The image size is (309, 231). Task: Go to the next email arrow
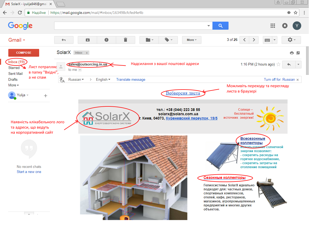pos(254,40)
